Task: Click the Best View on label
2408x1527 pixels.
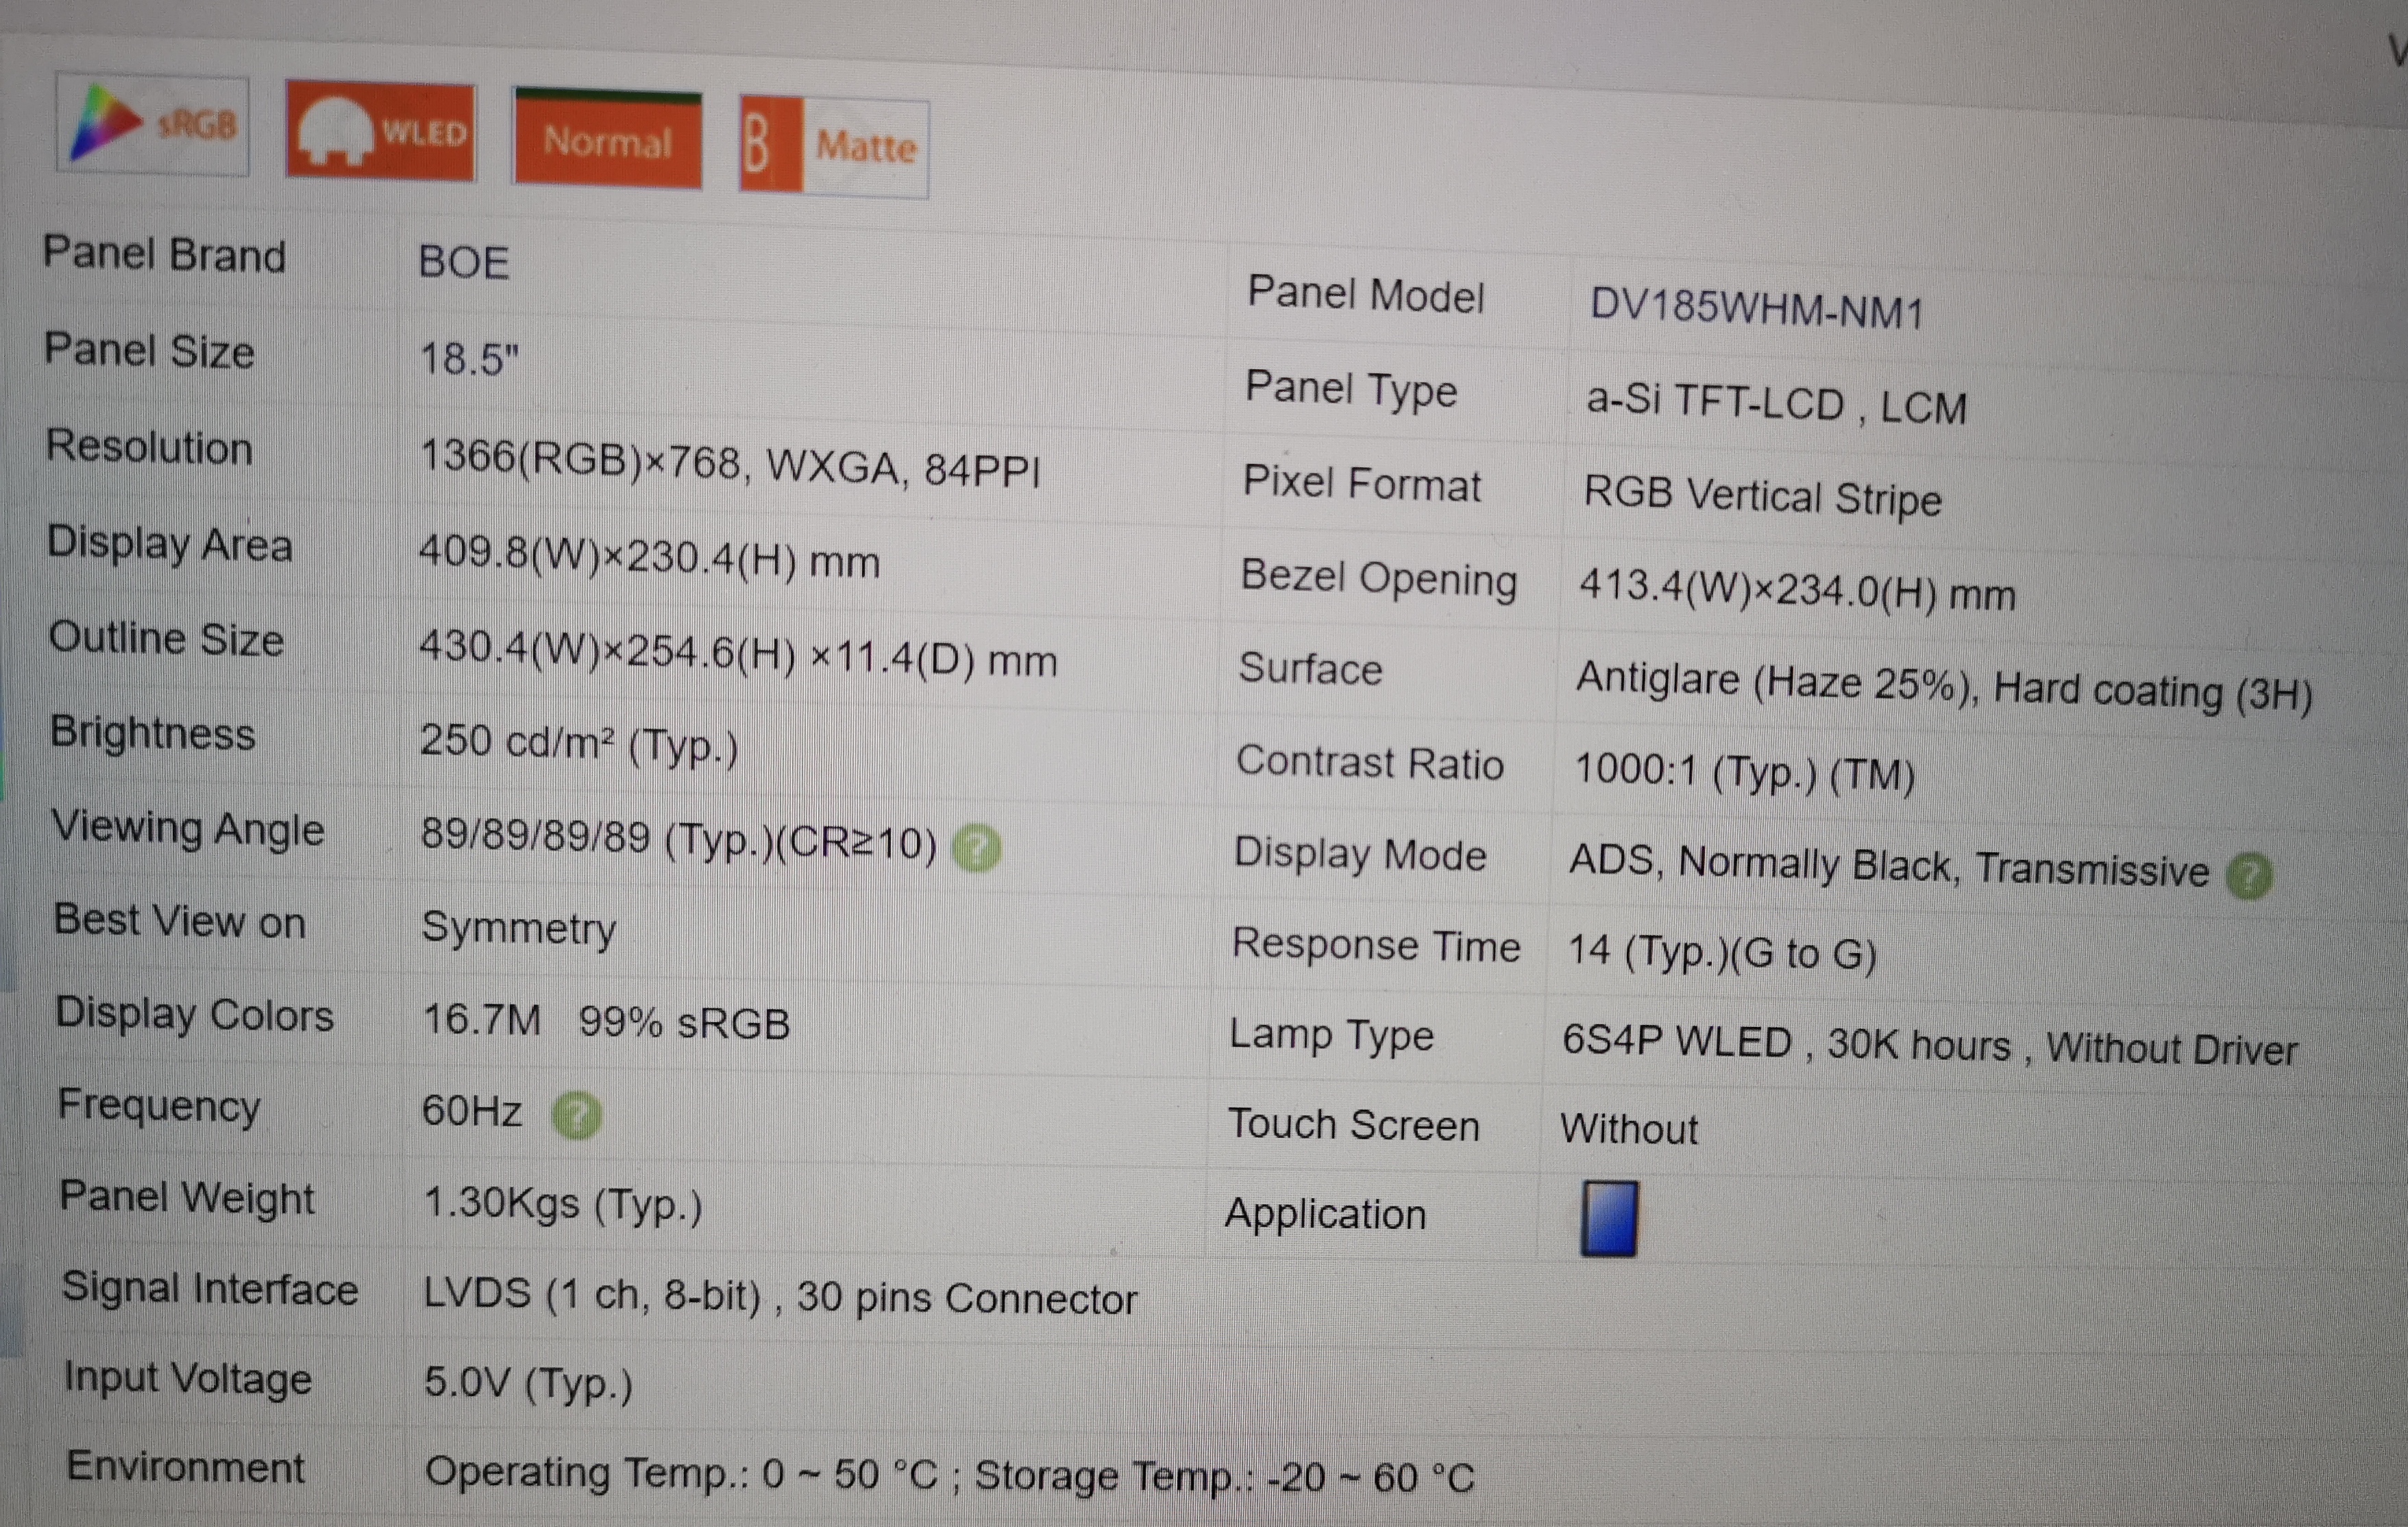Action: tap(180, 920)
